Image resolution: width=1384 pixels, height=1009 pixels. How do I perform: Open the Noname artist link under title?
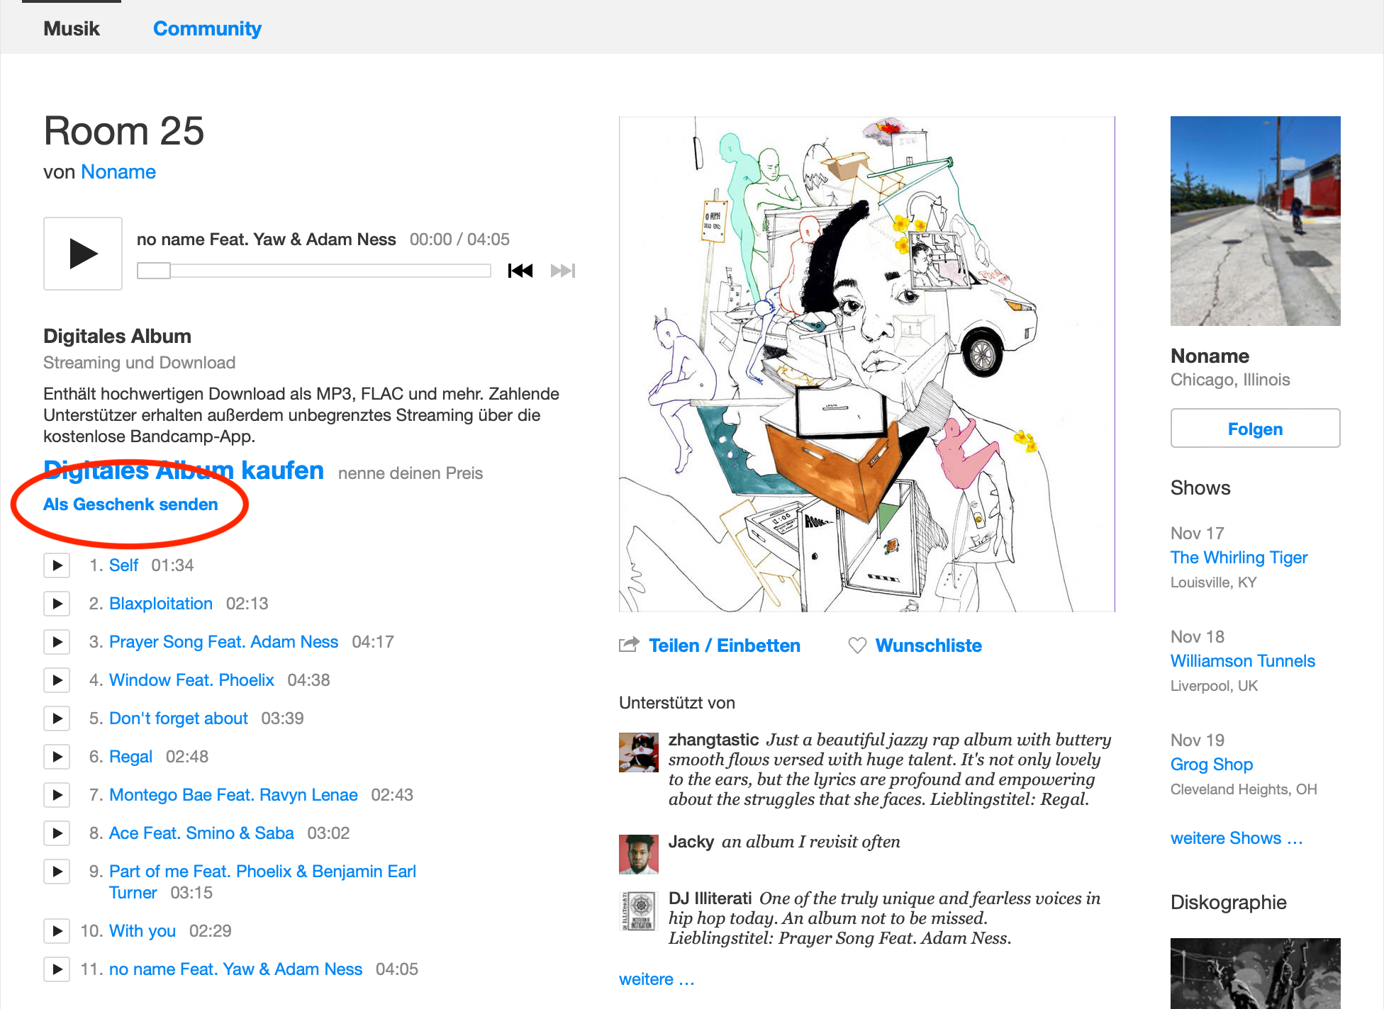[x=118, y=172]
